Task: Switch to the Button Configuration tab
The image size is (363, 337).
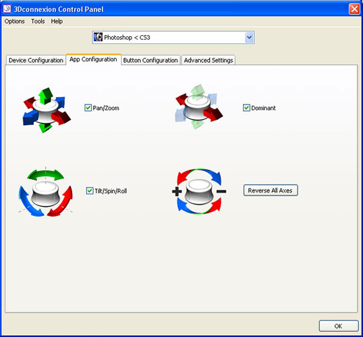Action: (x=151, y=60)
